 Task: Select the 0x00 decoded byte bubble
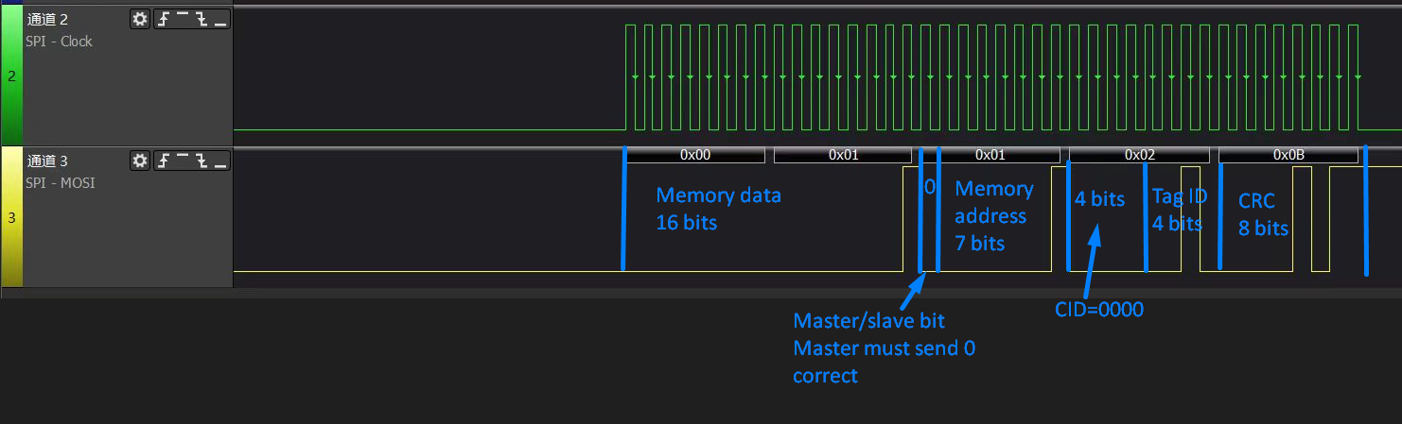[x=694, y=154]
